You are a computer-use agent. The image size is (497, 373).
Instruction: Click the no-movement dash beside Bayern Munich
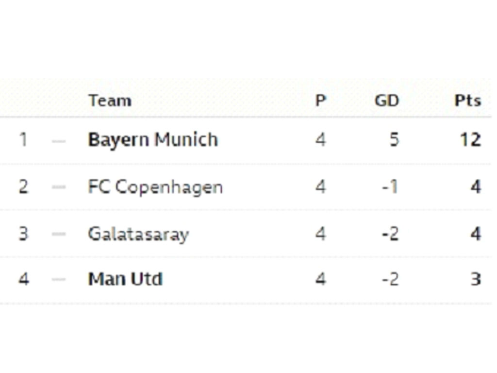tap(59, 141)
